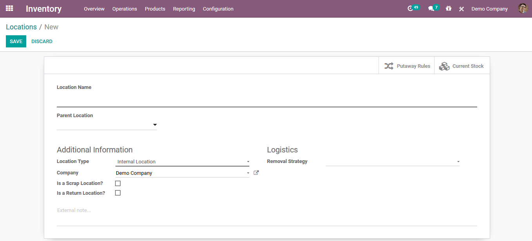Click the Current Stock boxes icon
The image size is (532, 241).
[444, 66]
